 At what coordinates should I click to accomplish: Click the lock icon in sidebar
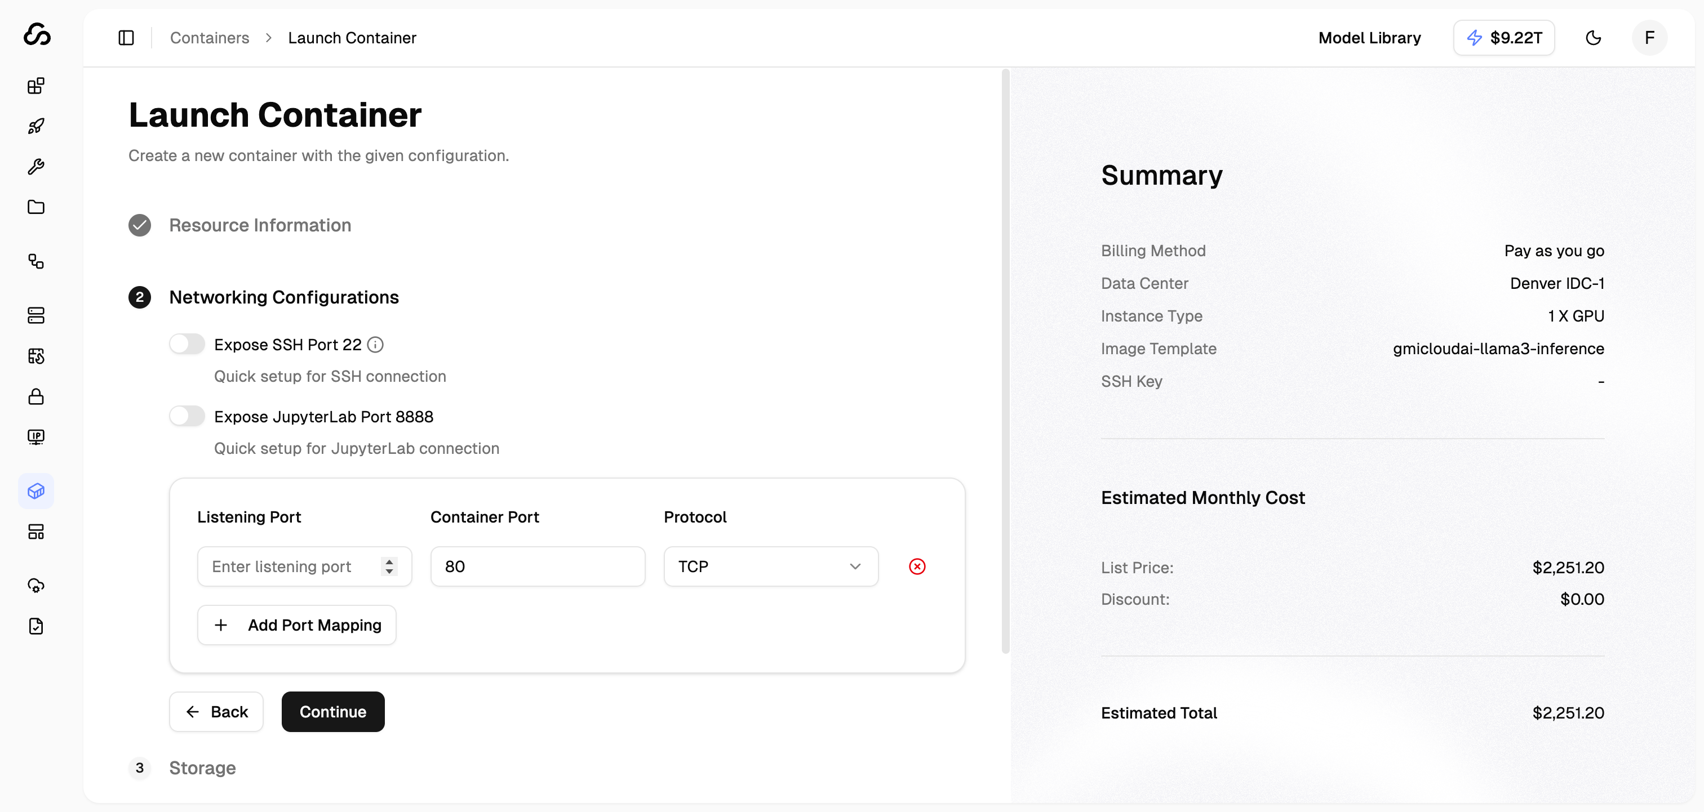coord(37,397)
